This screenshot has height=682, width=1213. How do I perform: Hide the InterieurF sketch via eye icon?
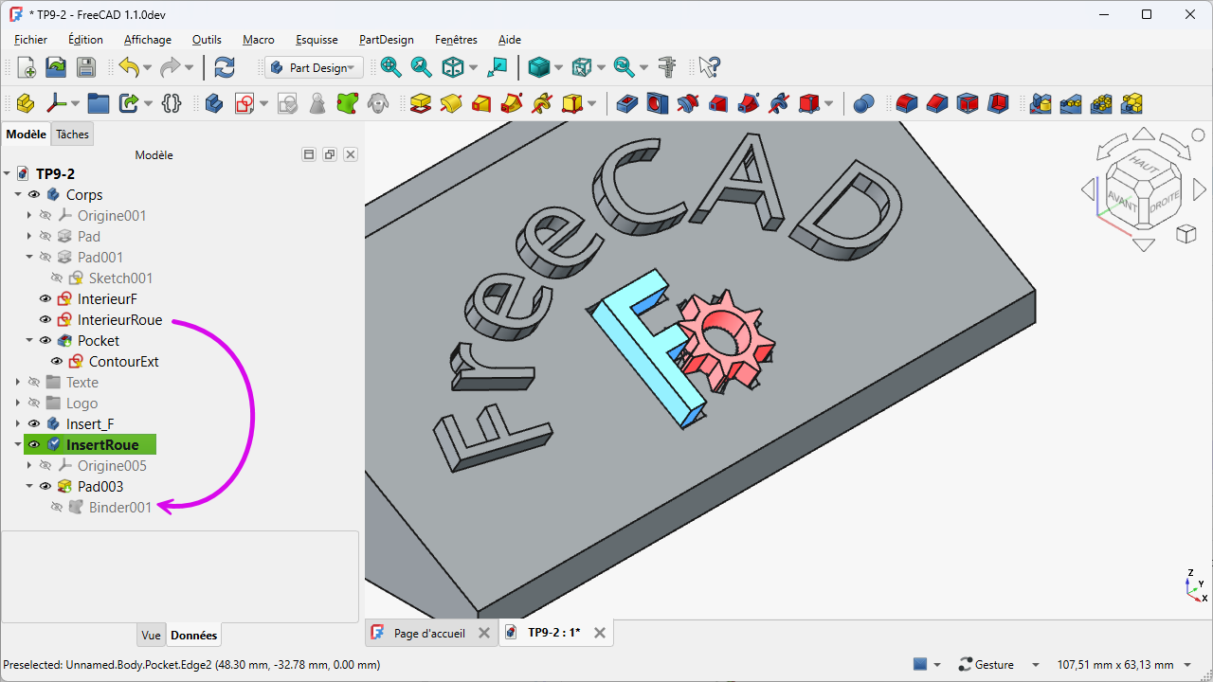[45, 299]
